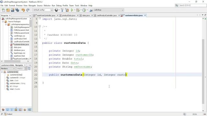This screenshot has width=207, height=116.
Task: Click the Debug Project toolbar icon
Action: coord(78,10)
